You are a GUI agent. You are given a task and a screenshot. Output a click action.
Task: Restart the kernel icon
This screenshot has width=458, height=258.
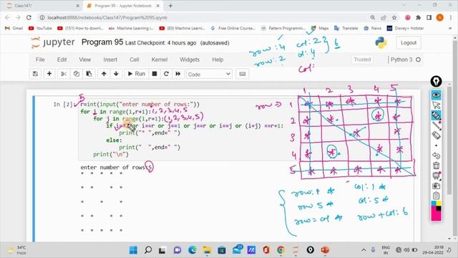tap(166, 74)
